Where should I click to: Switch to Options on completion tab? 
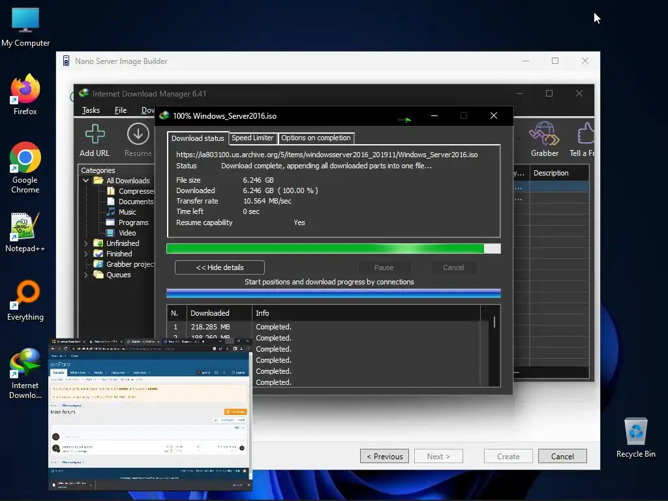coord(316,138)
